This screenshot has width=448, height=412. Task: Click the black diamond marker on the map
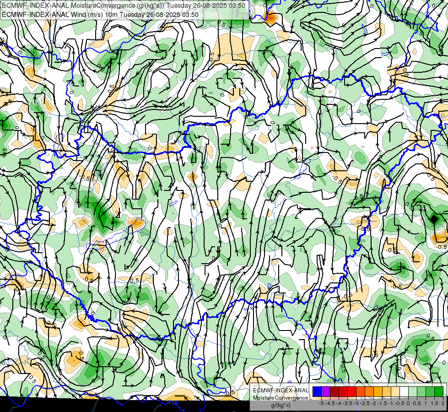coord(434,219)
